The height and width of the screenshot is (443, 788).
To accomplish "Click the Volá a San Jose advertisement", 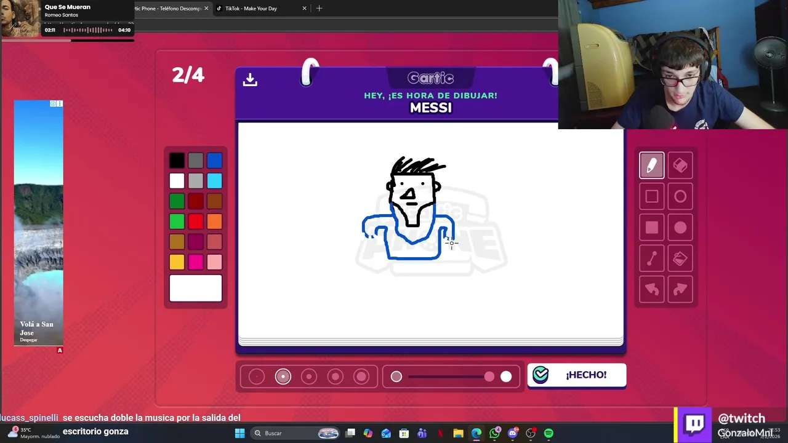I will pyautogui.click(x=38, y=223).
